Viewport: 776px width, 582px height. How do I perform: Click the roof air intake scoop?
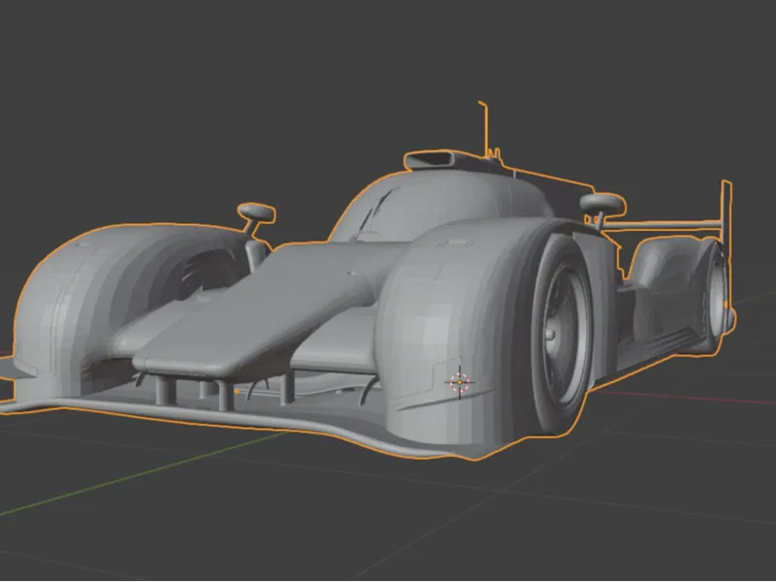(432, 161)
